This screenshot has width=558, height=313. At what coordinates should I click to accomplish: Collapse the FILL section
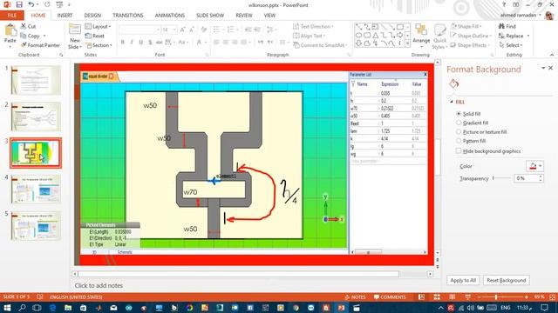pyautogui.click(x=452, y=102)
